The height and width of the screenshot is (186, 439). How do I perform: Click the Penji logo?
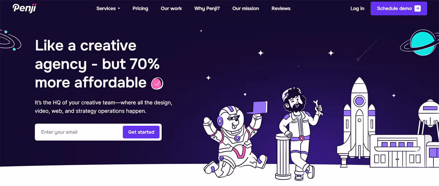pyautogui.click(x=24, y=8)
